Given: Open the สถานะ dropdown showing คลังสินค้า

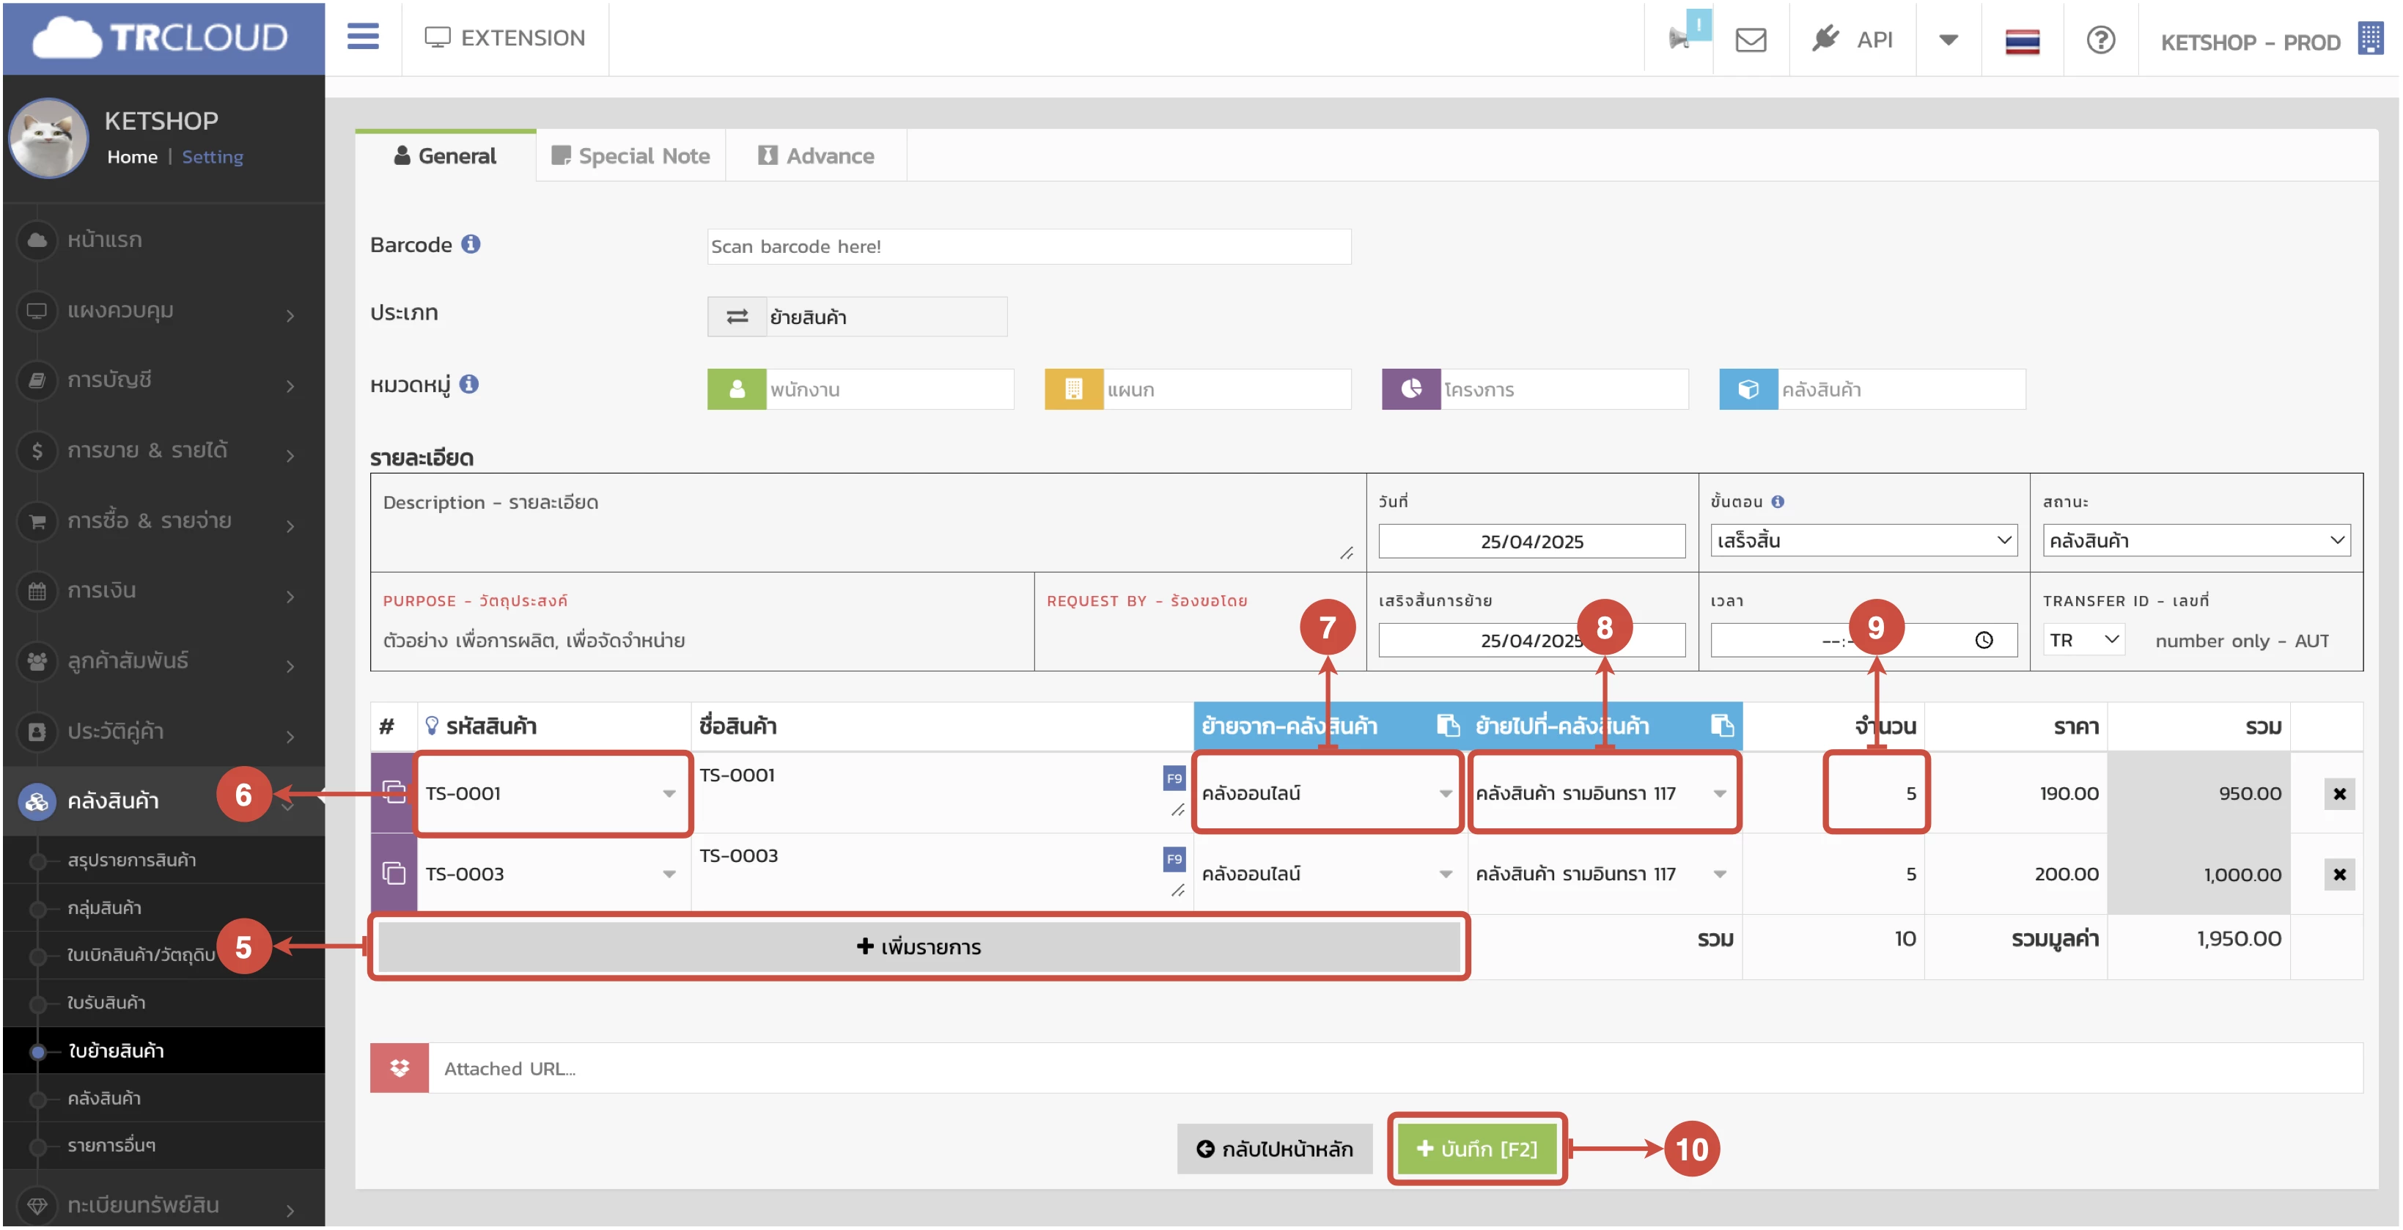Looking at the screenshot, I should 2197,541.
